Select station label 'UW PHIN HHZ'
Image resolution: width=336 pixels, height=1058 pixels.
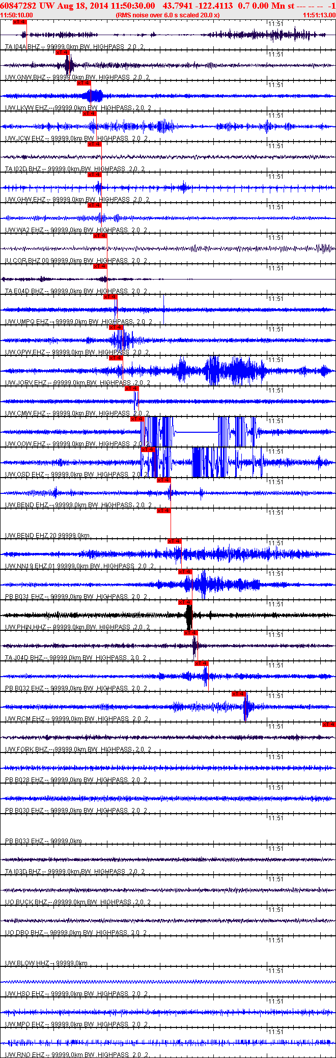[x=25, y=627]
